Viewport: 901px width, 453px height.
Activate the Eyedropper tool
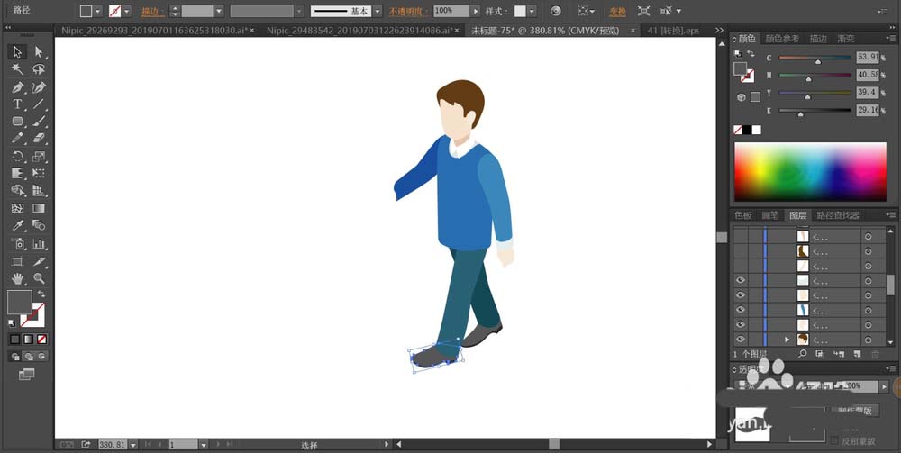17,226
